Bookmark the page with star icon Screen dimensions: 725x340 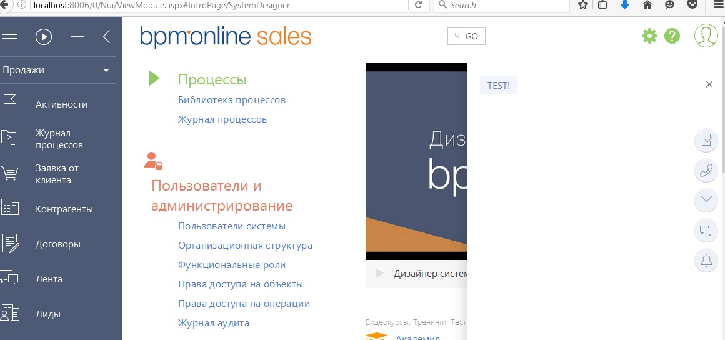[x=583, y=4]
